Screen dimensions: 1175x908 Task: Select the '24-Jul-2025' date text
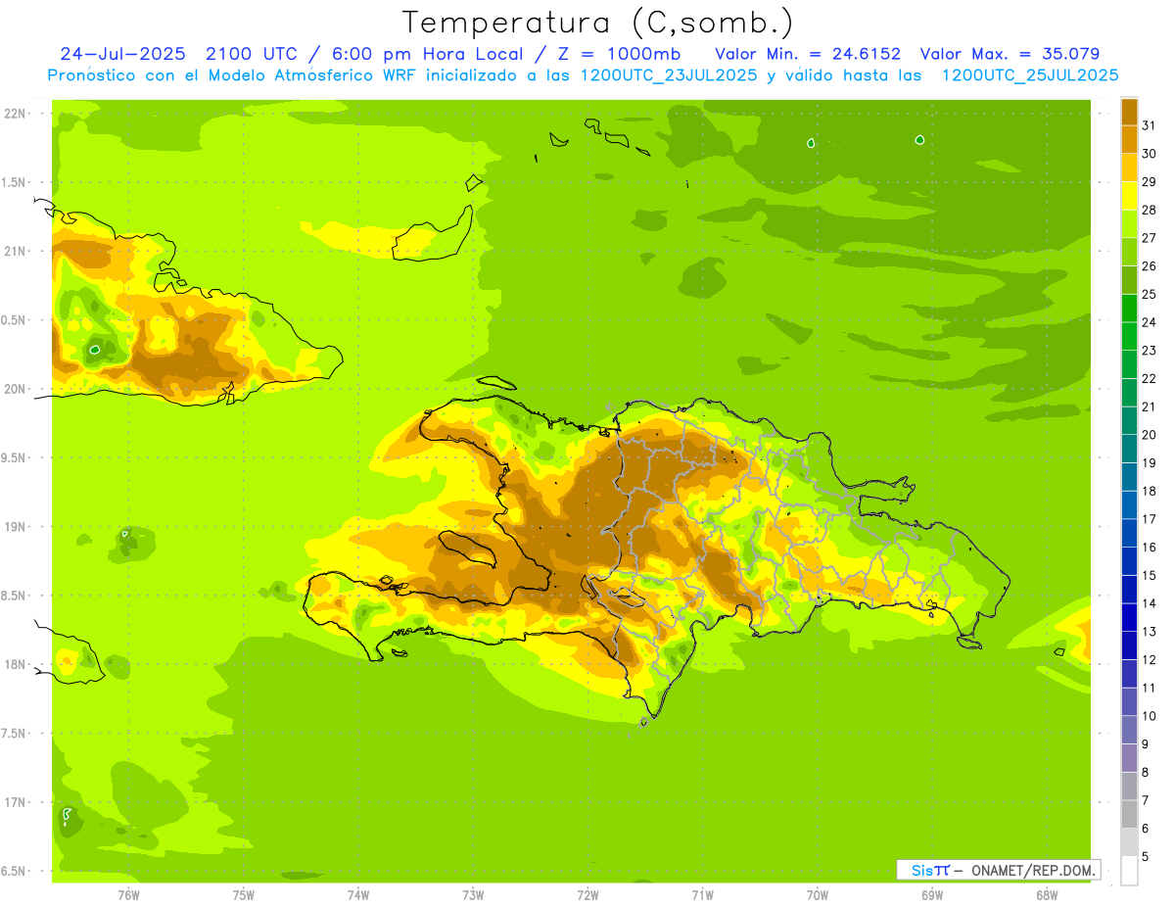[x=122, y=54]
